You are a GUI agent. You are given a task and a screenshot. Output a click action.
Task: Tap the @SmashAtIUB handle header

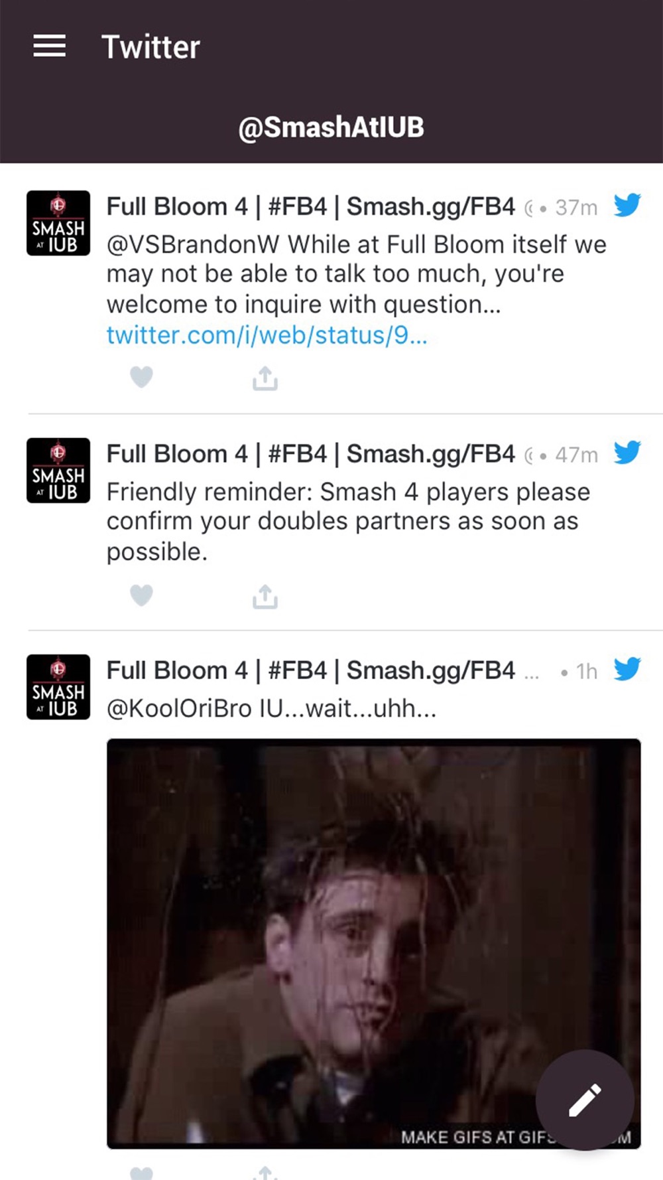331,127
